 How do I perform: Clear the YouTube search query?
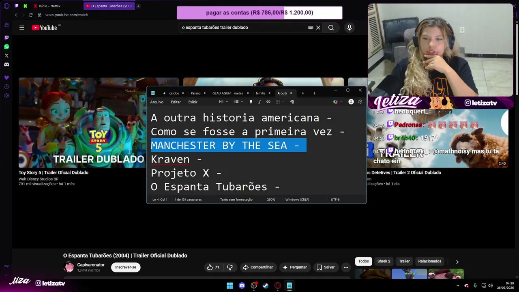[x=318, y=28]
